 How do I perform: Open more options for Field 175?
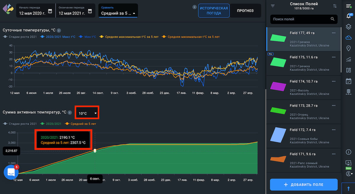coord(334,57)
